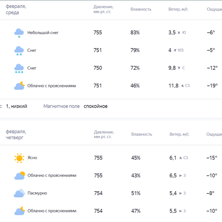Click Thursday's cloud and moon night icon
The image size is (222, 222).
(19, 211)
